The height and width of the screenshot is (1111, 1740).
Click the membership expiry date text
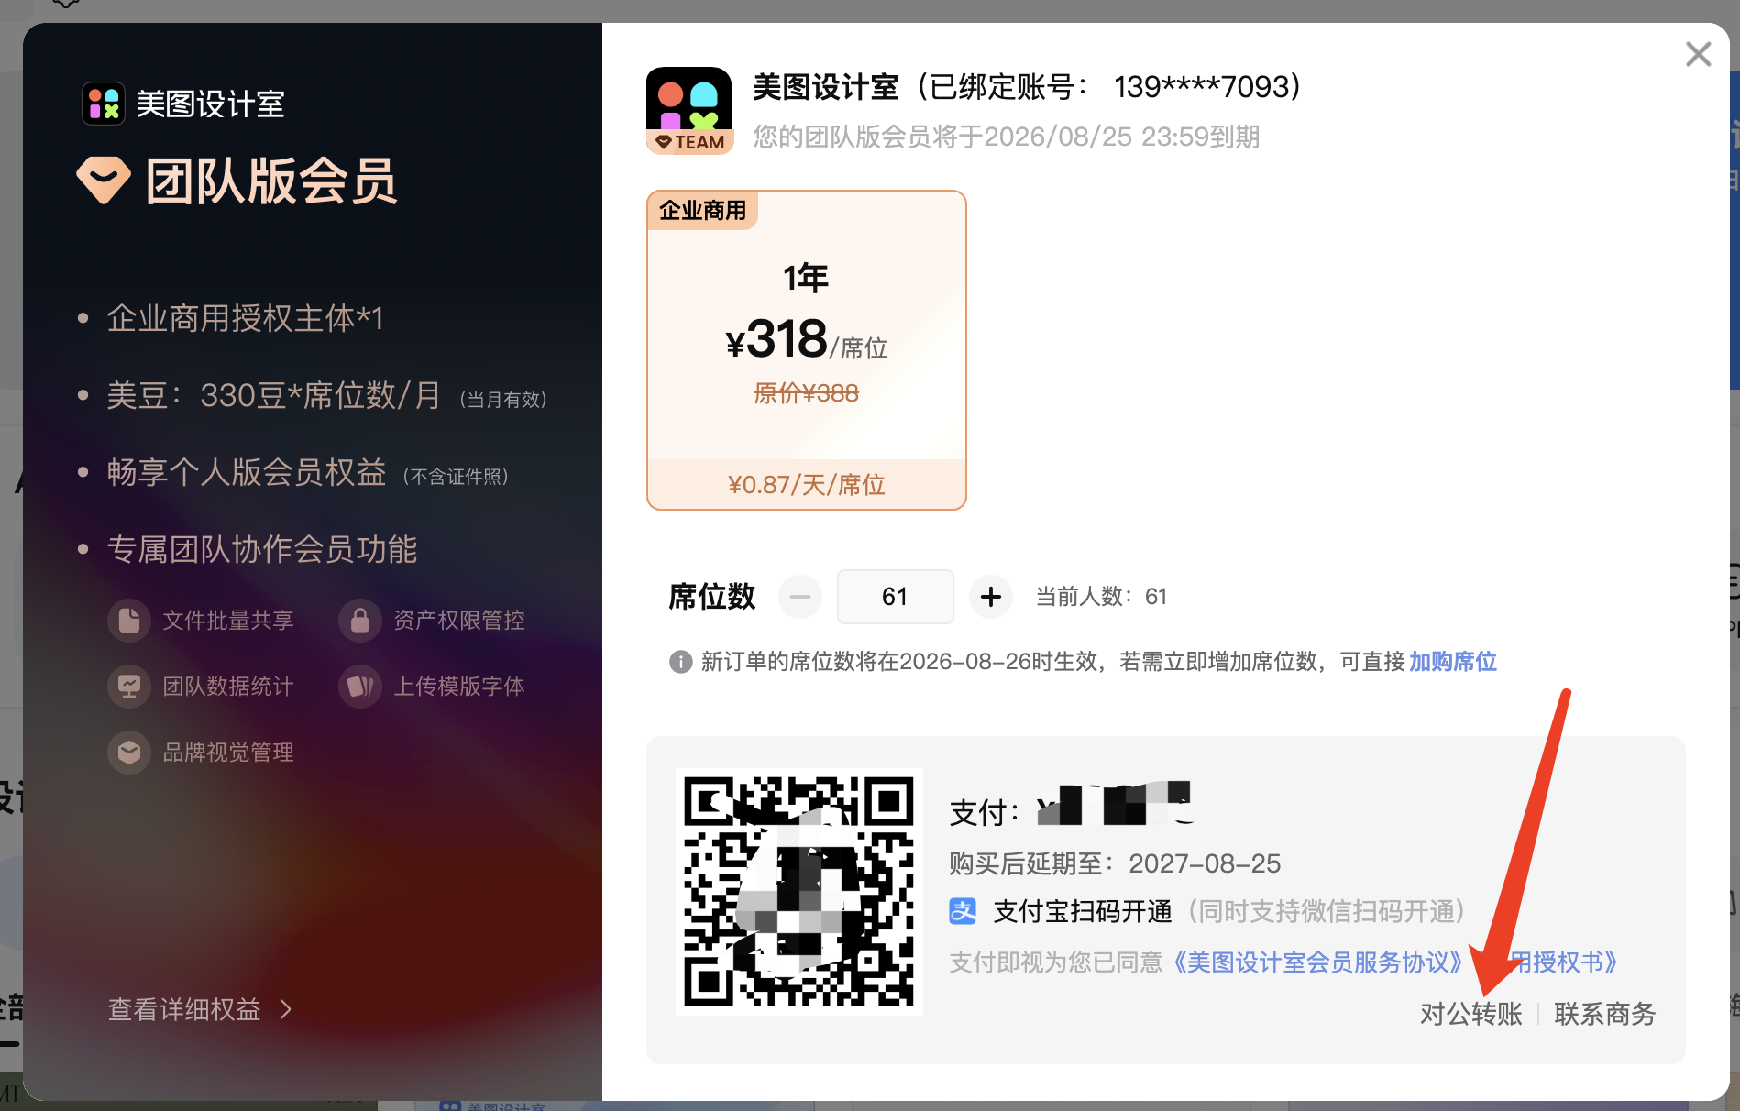pyautogui.click(x=1007, y=137)
